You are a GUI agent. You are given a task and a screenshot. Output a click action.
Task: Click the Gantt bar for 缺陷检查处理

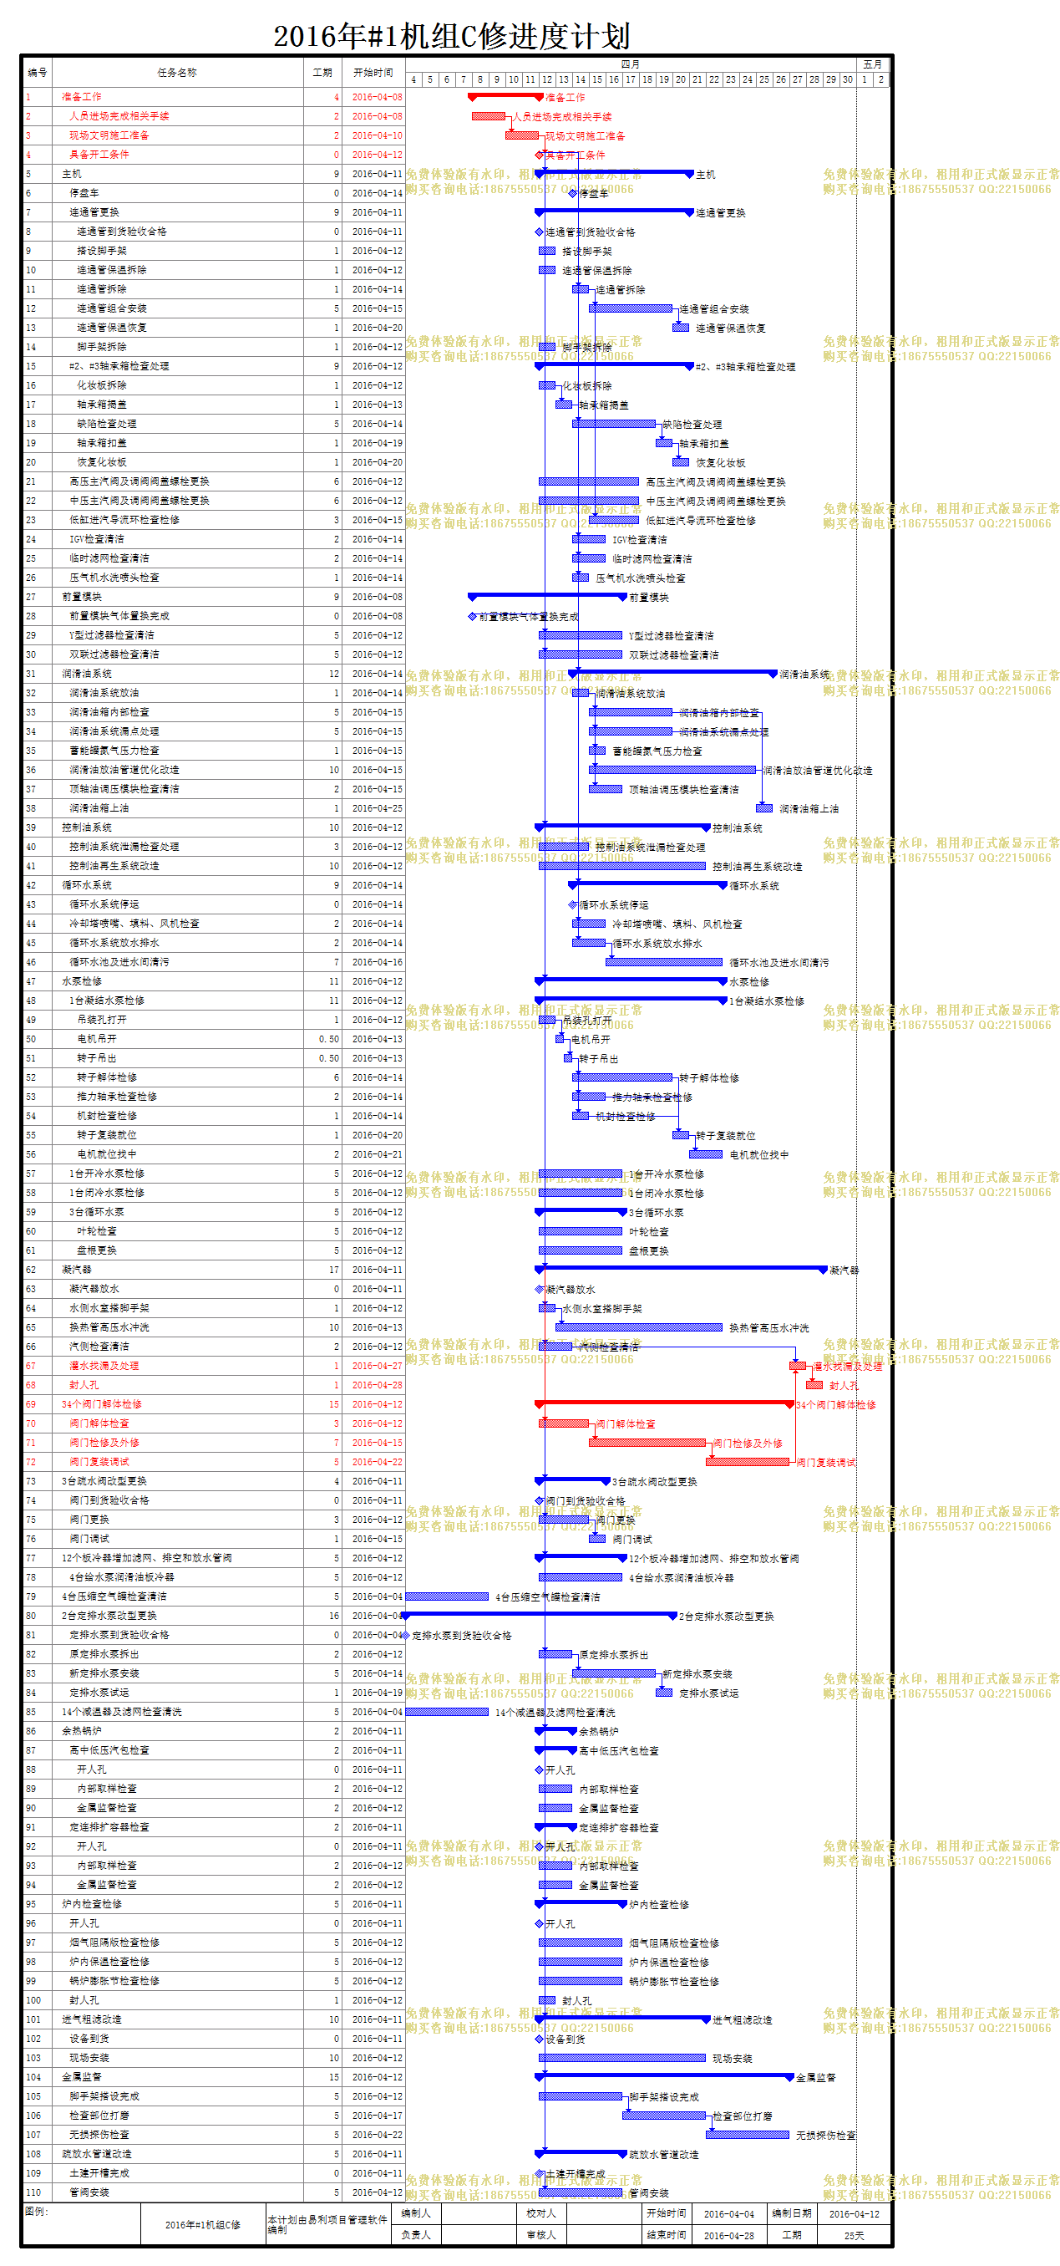pos(613,424)
